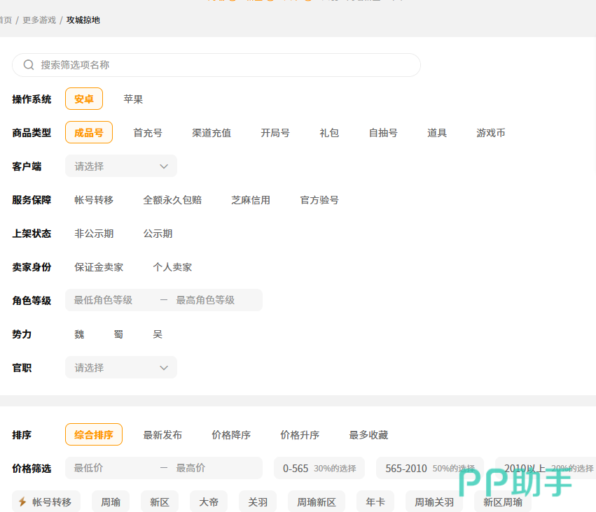The width and height of the screenshot is (596, 512).
Task: Click the search magnifier icon
Action: (x=29, y=65)
